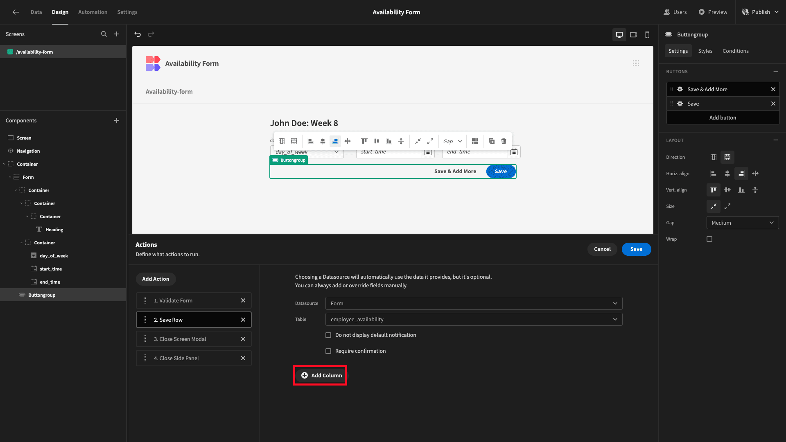Open Gap dropdown in floating toolbar
786x442 pixels.
pos(452,141)
